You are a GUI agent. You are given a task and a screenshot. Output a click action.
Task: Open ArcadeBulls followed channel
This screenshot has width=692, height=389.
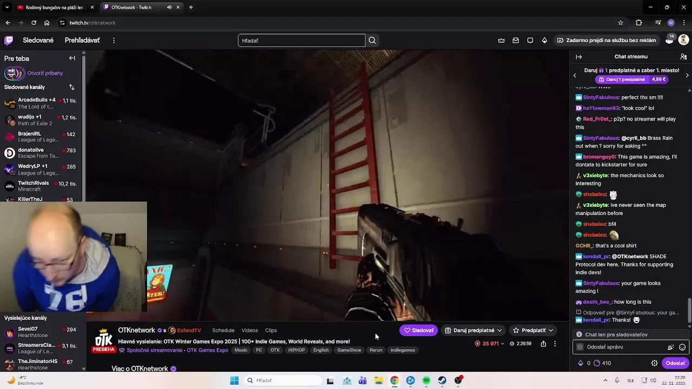(x=41, y=103)
